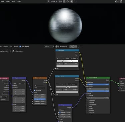Open upper Color Ramp Linear interpolation dropdown
Viewport: 125px width, 122px height.
(x=75, y=58)
